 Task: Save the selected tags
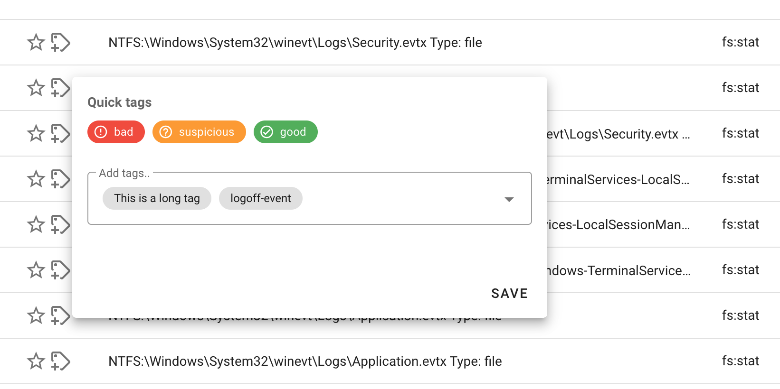509,294
